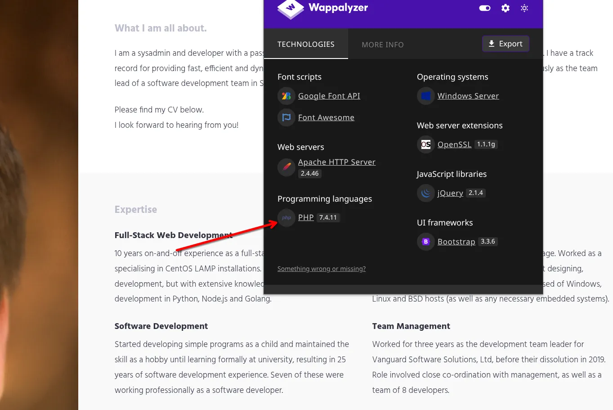Click the Web servers category heading
The width and height of the screenshot is (613, 410).
point(301,147)
